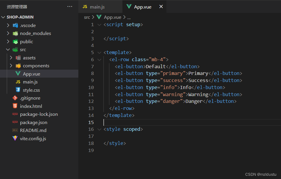Open vite.config.js in the file tree

coord(39,139)
